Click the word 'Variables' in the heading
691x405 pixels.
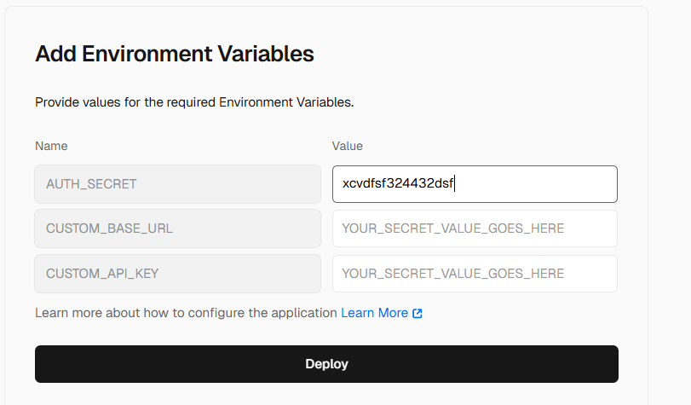(x=266, y=54)
